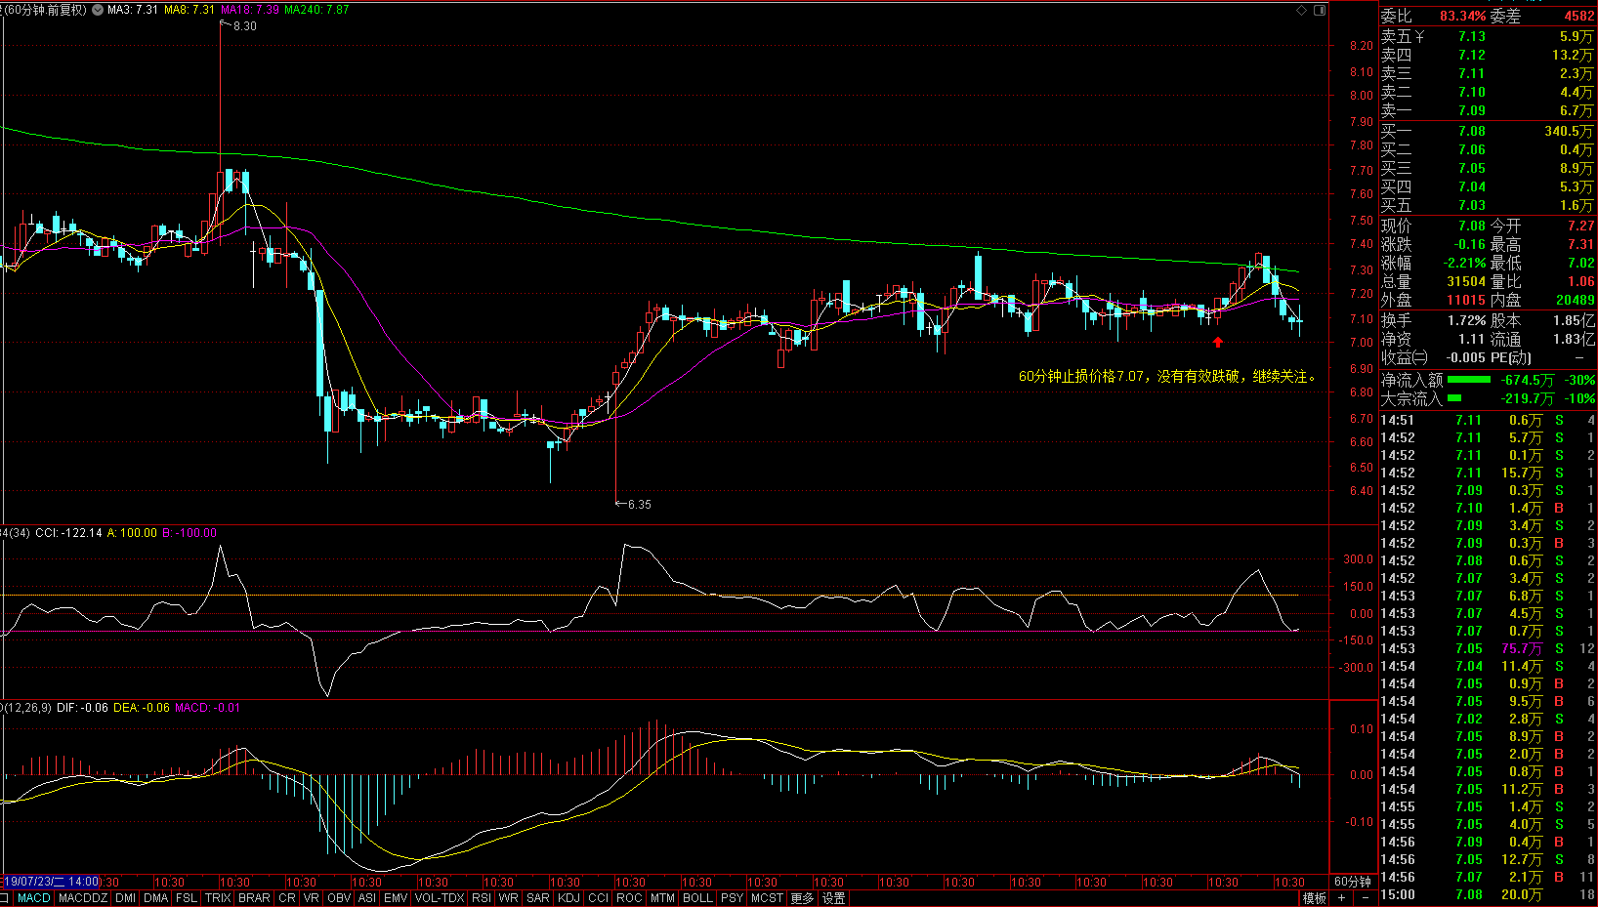The height and width of the screenshot is (907, 1598).
Task: Select the KDJ indicator tab
Action: pos(568,898)
